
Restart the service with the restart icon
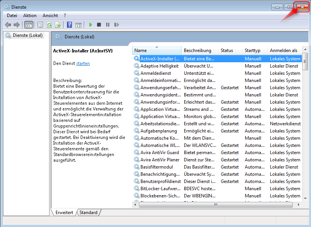click(x=117, y=24)
